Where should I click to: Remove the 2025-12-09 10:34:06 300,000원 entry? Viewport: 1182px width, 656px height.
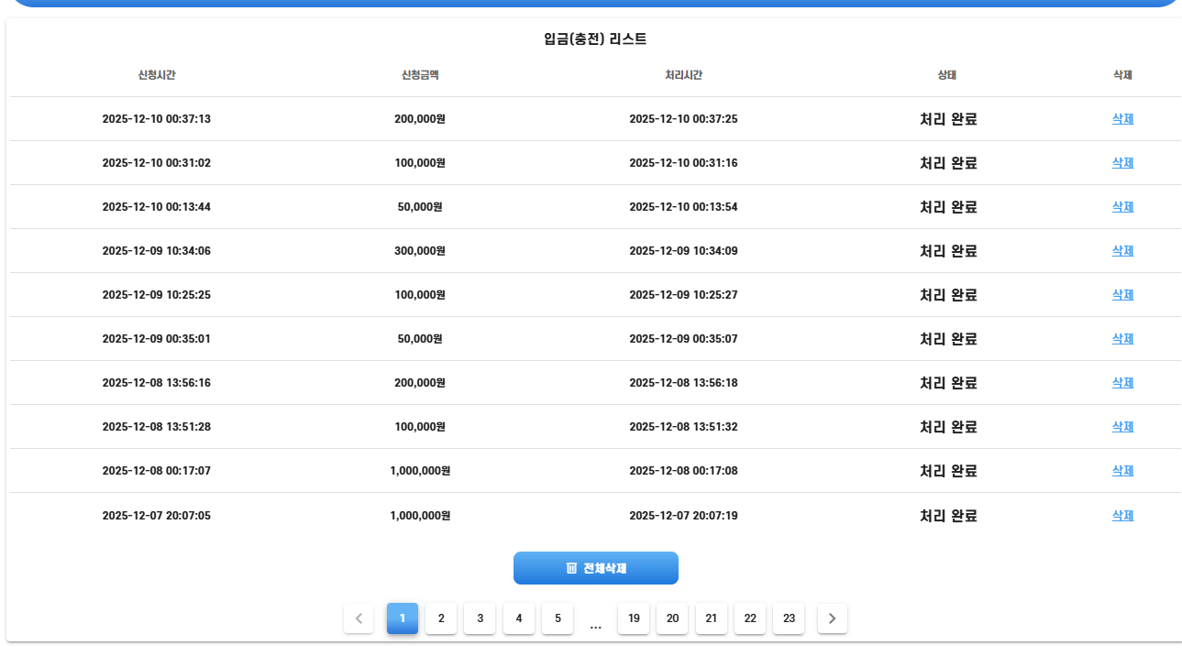coord(1122,251)
